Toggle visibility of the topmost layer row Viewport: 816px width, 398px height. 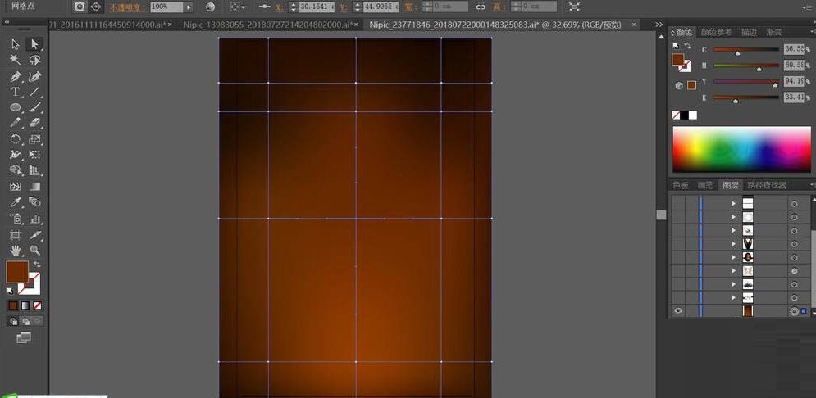678,203
